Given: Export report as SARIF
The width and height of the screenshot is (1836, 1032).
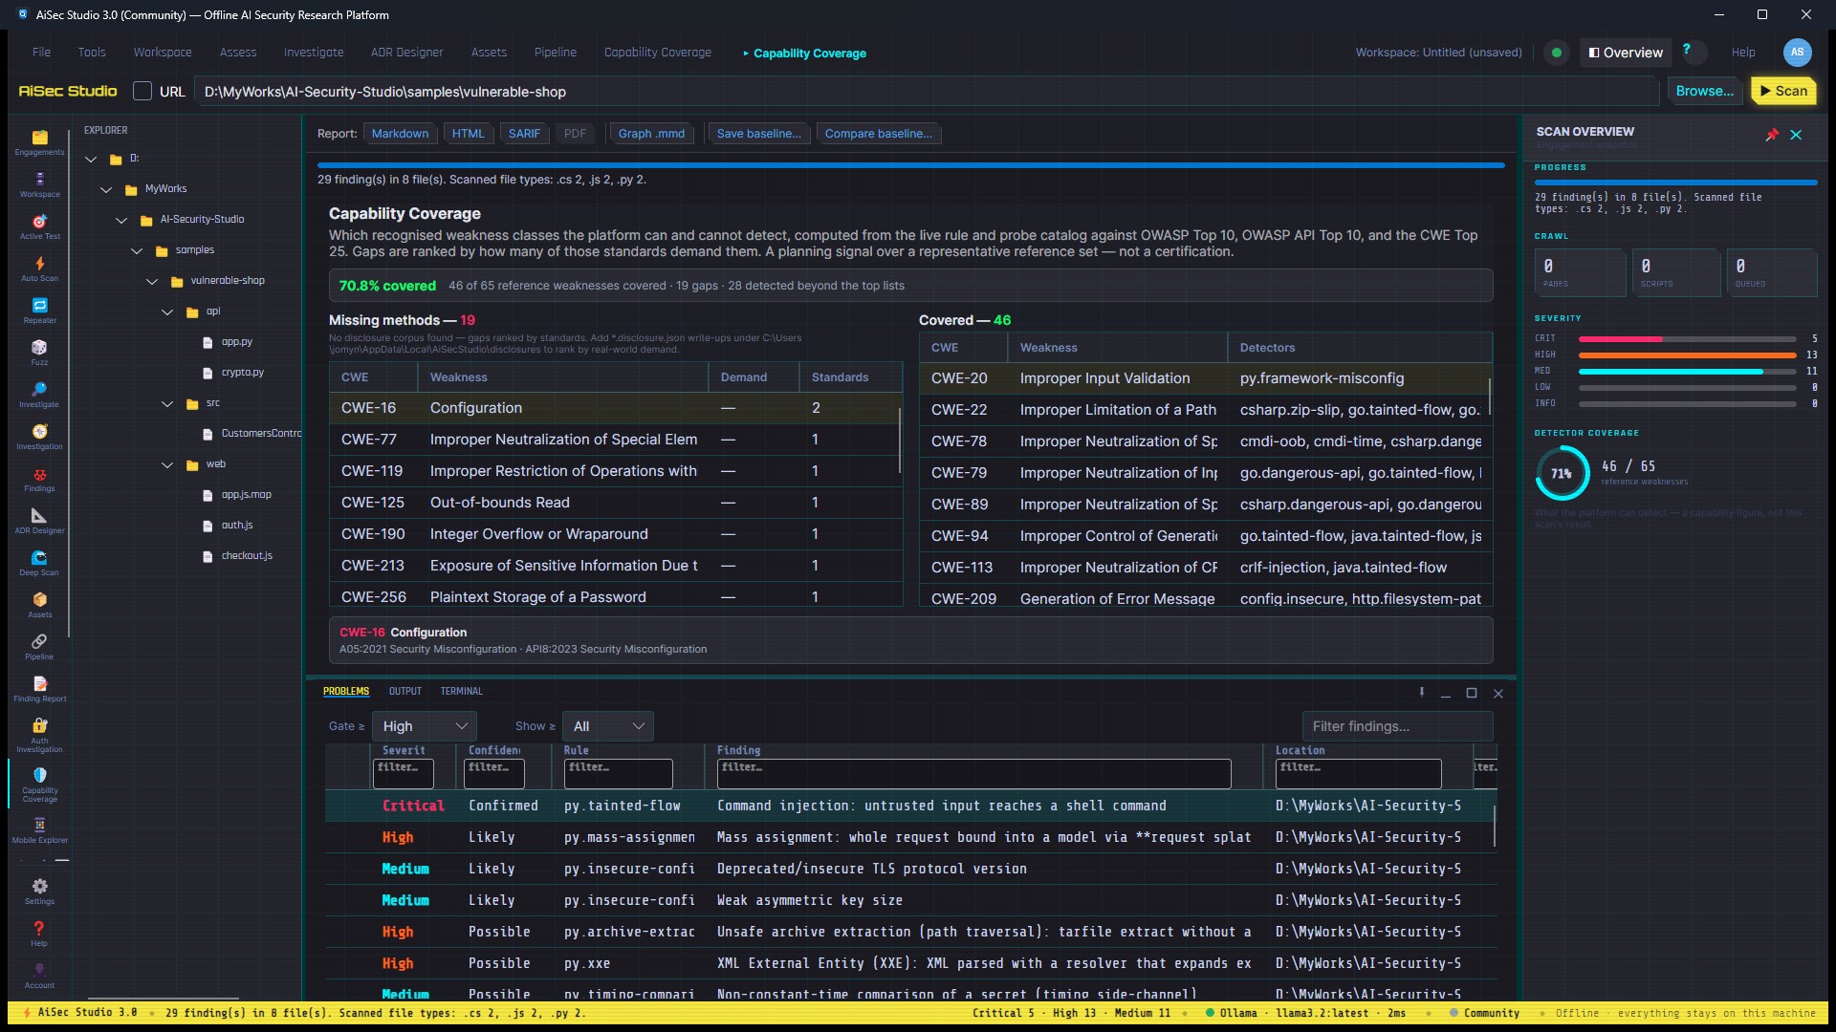Looking at the screenshot, I should click(524, 134).
